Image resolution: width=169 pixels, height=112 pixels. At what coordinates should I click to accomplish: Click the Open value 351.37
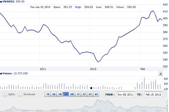68,7
